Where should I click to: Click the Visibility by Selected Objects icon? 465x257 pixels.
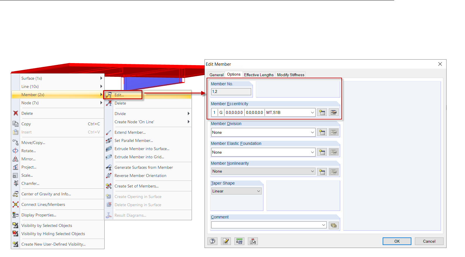[16, 225]
